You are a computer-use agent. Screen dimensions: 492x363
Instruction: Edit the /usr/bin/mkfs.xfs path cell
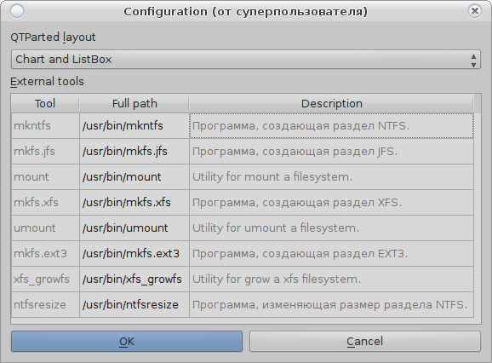[x=134, y=203]
